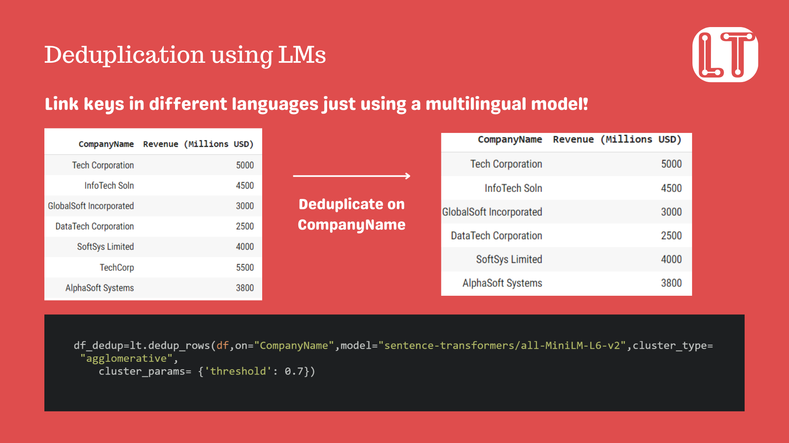The width and height of the screenshot is (789, 443).
Task: Click 'GlobalSoft Incorporated' in the left table
Action: pyautogui.click(x=91, y=206)
